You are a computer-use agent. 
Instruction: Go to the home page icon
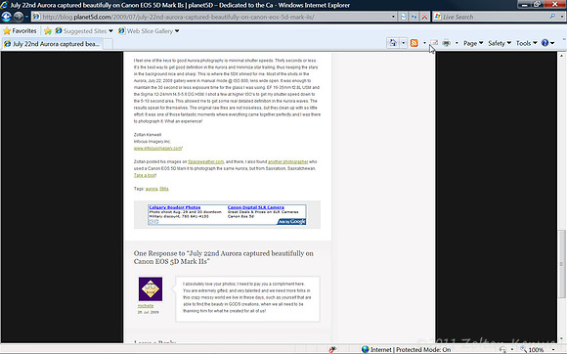(x=393, y=43)
